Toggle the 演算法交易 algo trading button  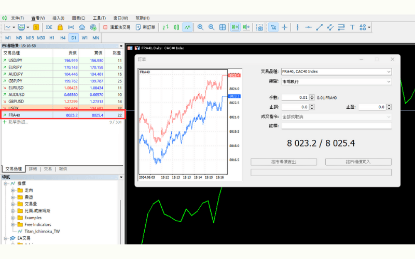pyautogui.click(x=116, y=27)
